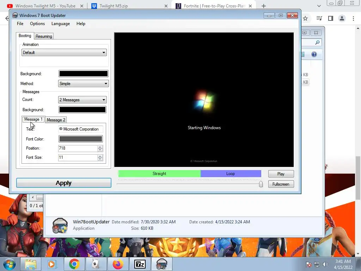Decrease the Position value with down arrow
This screenshot has width=361, height=271.
(x=100, y=150)
